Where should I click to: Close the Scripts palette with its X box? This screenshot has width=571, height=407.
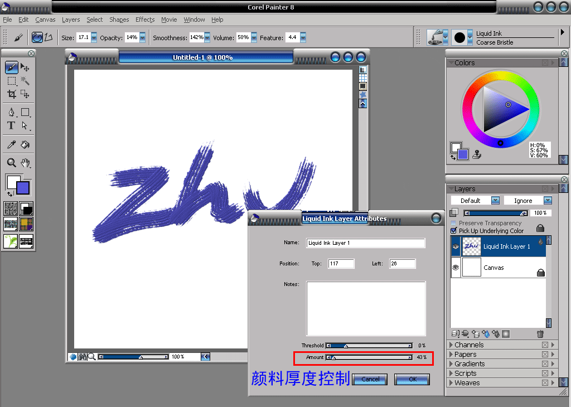(545, 373)
